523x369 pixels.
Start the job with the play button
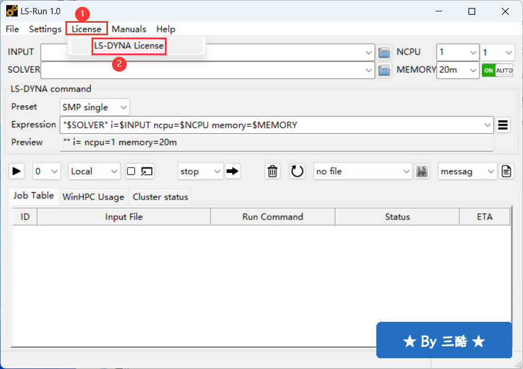(16, 172)
